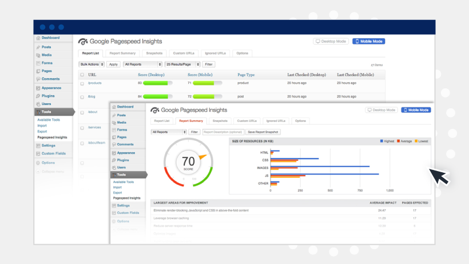Viewport: 469px width, 264px height.
Task: Click the Comments bubble icon in back window sidebar
Action: pos(38,79)
